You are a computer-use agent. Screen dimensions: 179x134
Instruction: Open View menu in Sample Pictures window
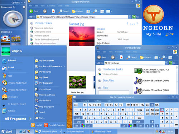pos(43,6)
